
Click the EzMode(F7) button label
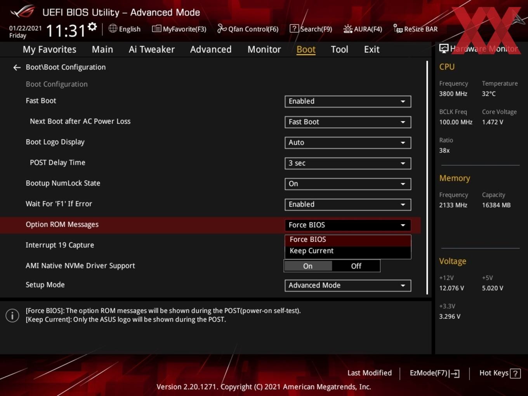coord(429,373)
